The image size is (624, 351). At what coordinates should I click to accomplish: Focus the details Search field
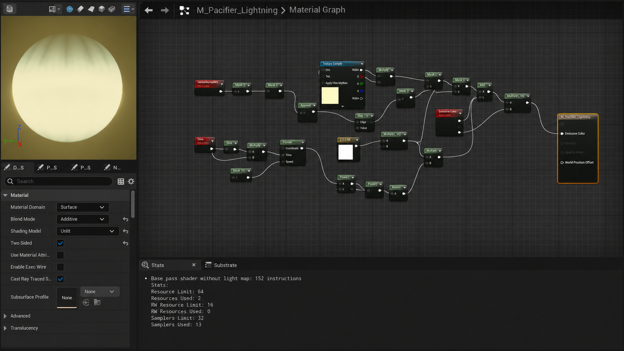59,181
